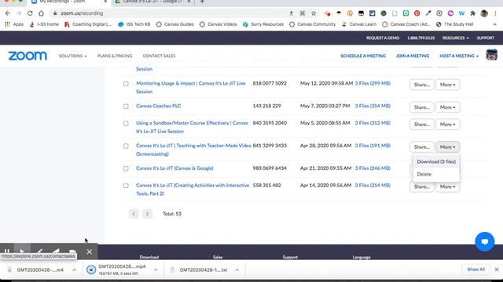503x282 pixels.
Task: Reload the Zoom recordings page
Action: 30,13
